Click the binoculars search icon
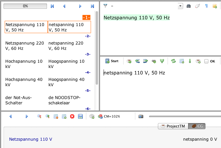 pyautogui.click(x=188, y=6)
